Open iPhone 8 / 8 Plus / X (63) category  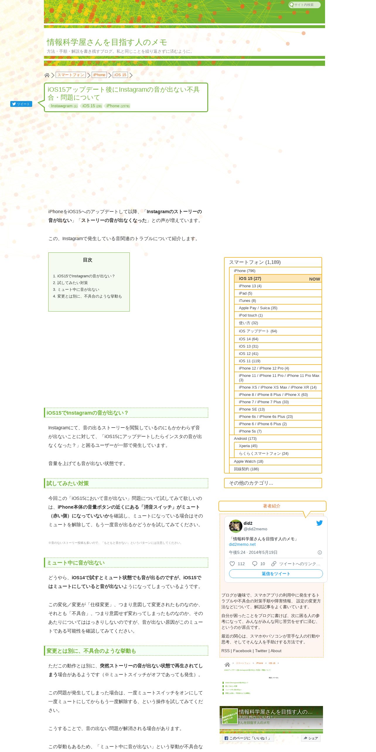click(x=278, y=395)
